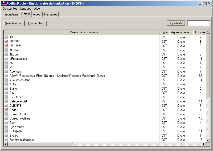Click the vertical scrollbar up arrow
The width and height of the screenshot is (213, 151).
coord(208,32)
